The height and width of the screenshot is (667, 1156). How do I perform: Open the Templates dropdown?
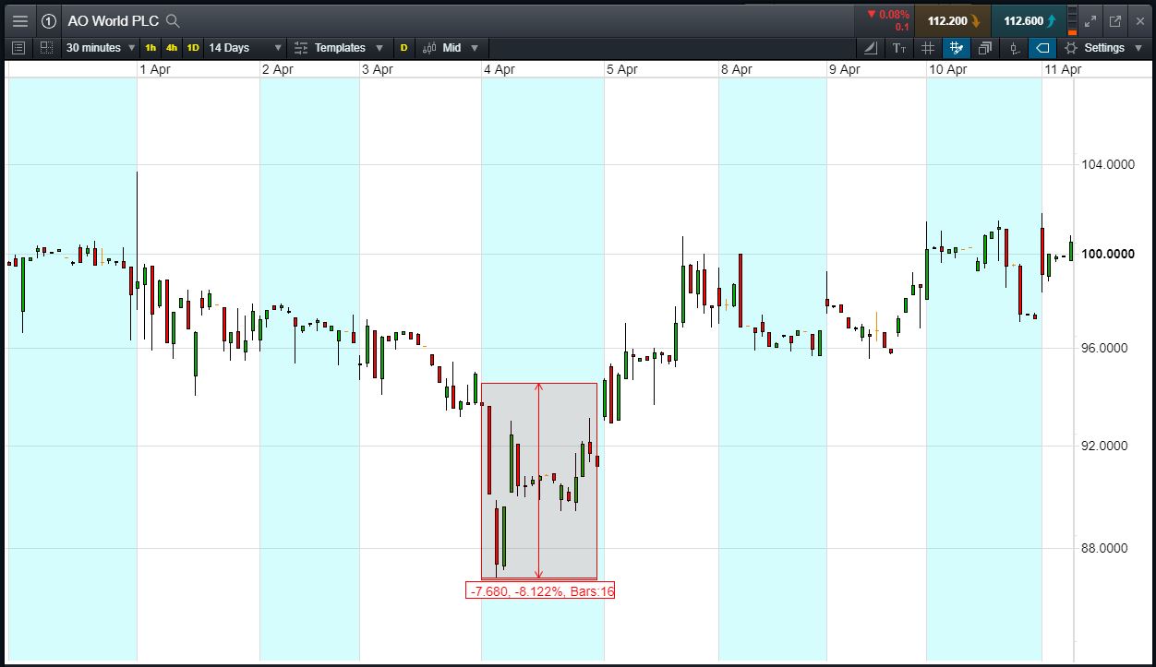[x=339, y=47]
